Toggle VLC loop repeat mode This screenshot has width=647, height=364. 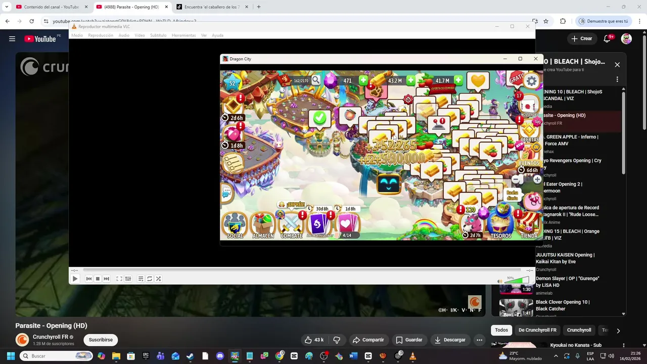pos(150,279)
